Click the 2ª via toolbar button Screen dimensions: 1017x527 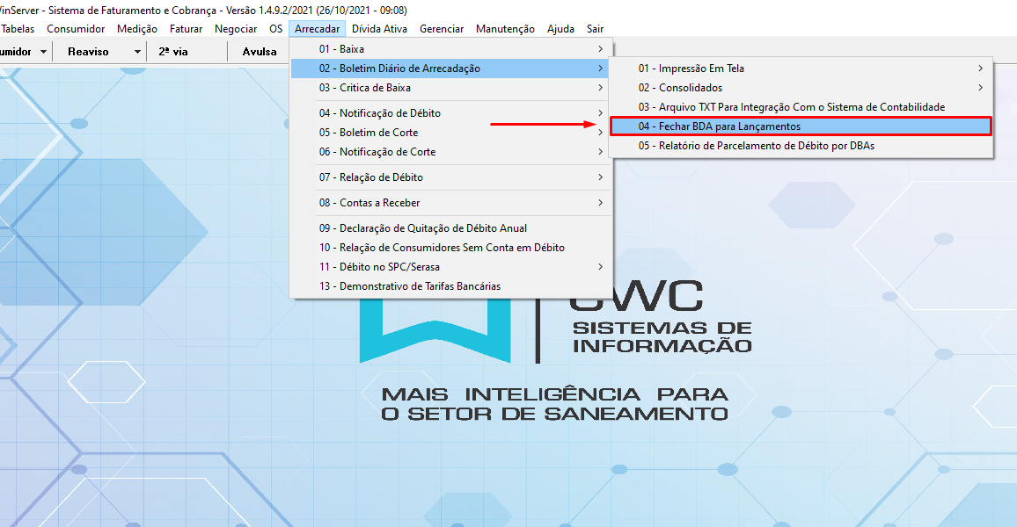(173, 52)
